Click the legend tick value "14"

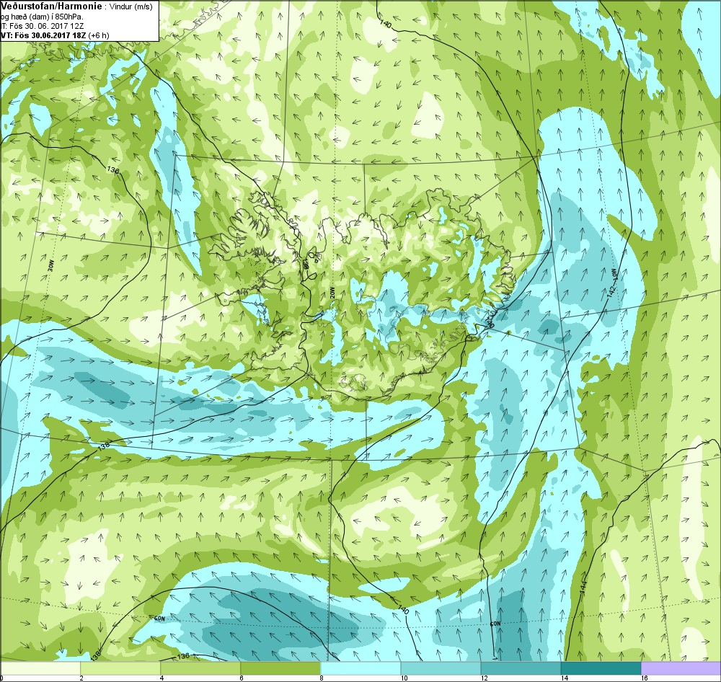(x=564, y=678)
